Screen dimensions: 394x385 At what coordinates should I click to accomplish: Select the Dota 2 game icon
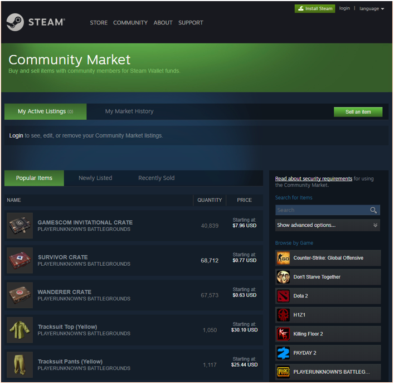[283, 296]
